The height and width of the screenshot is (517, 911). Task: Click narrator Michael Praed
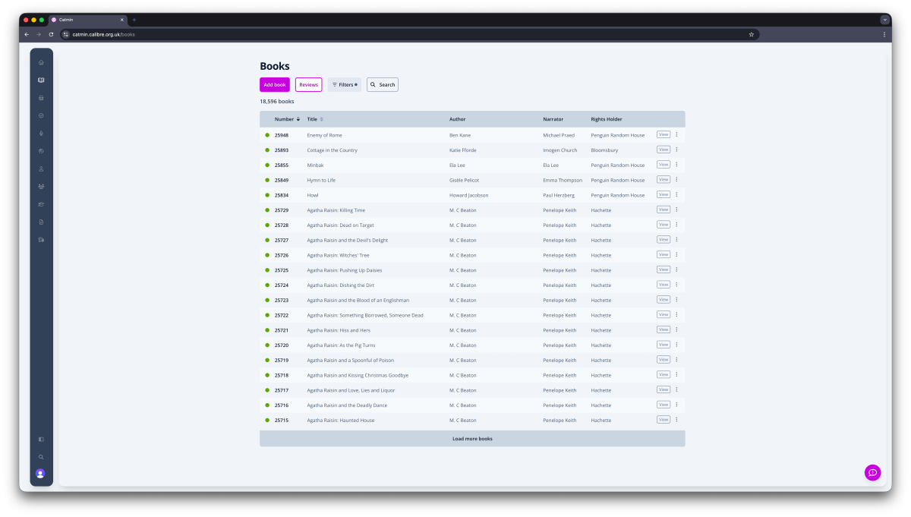point(559,135)
